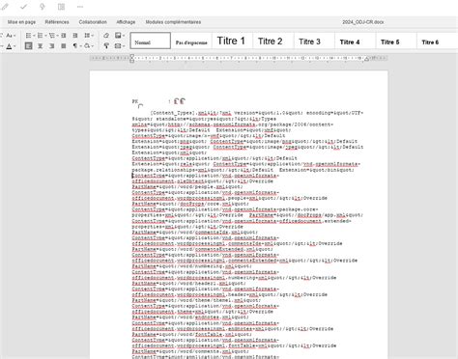Viewport: 458px width, 359px height.
Task: Toggle justified alignment
Action: (x=64, y=46)
